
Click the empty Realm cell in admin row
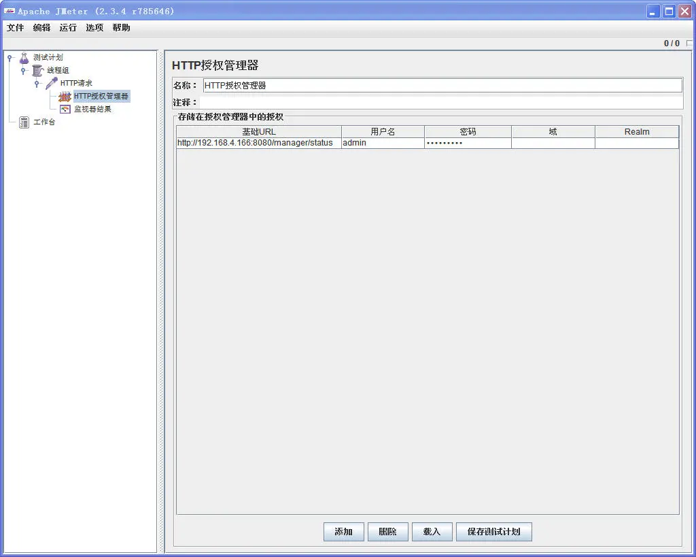pos(637,143)
